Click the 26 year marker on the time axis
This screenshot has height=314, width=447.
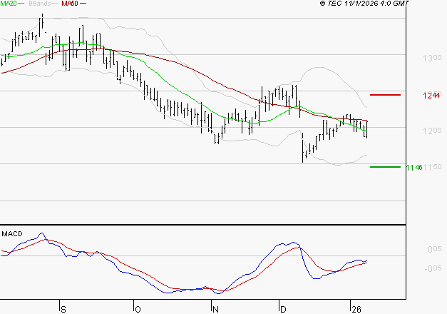pos(356,310)
